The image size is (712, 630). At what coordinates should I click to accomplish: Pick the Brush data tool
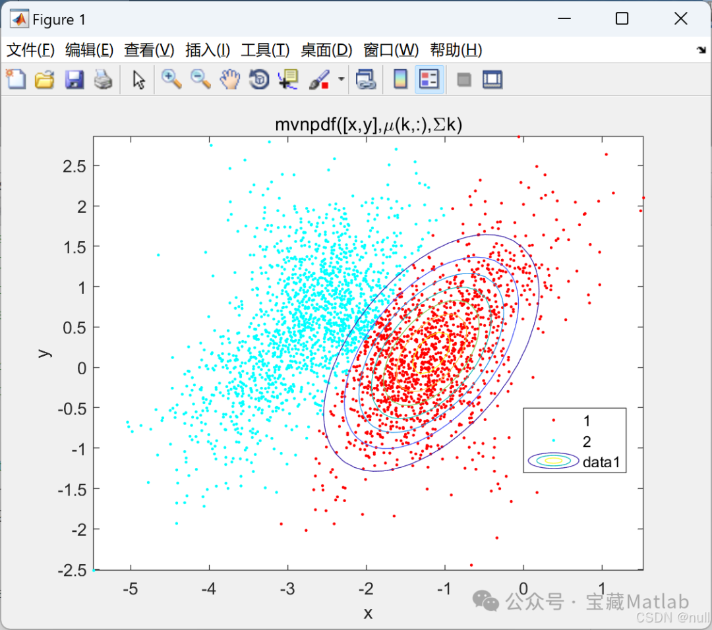click(x=319, y=80)
